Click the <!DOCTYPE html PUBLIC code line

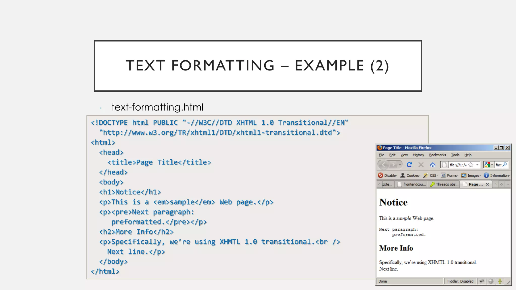pyautogui.click(x=219, y=123)
